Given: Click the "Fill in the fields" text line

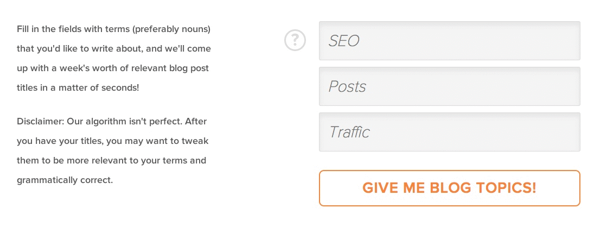Looking at the screenshot, I should (x=114, y=29).
